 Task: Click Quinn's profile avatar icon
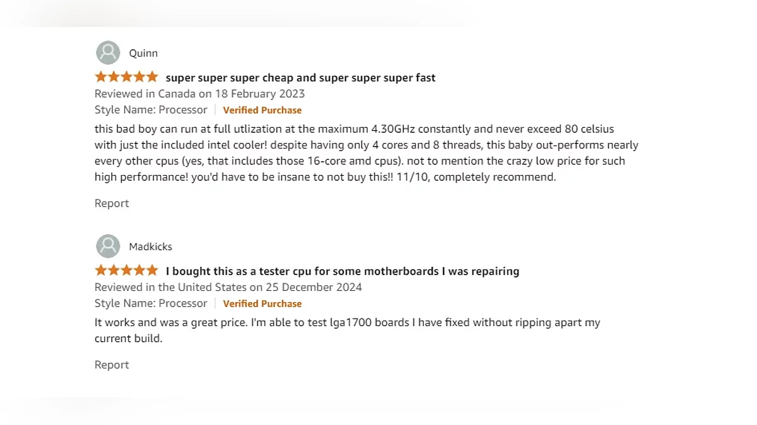click(108, 53)
